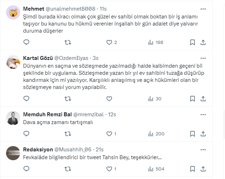Screen dimensions: 225x179
Task: Reply to Mehmet's tweet
Action: pos(26,42)
